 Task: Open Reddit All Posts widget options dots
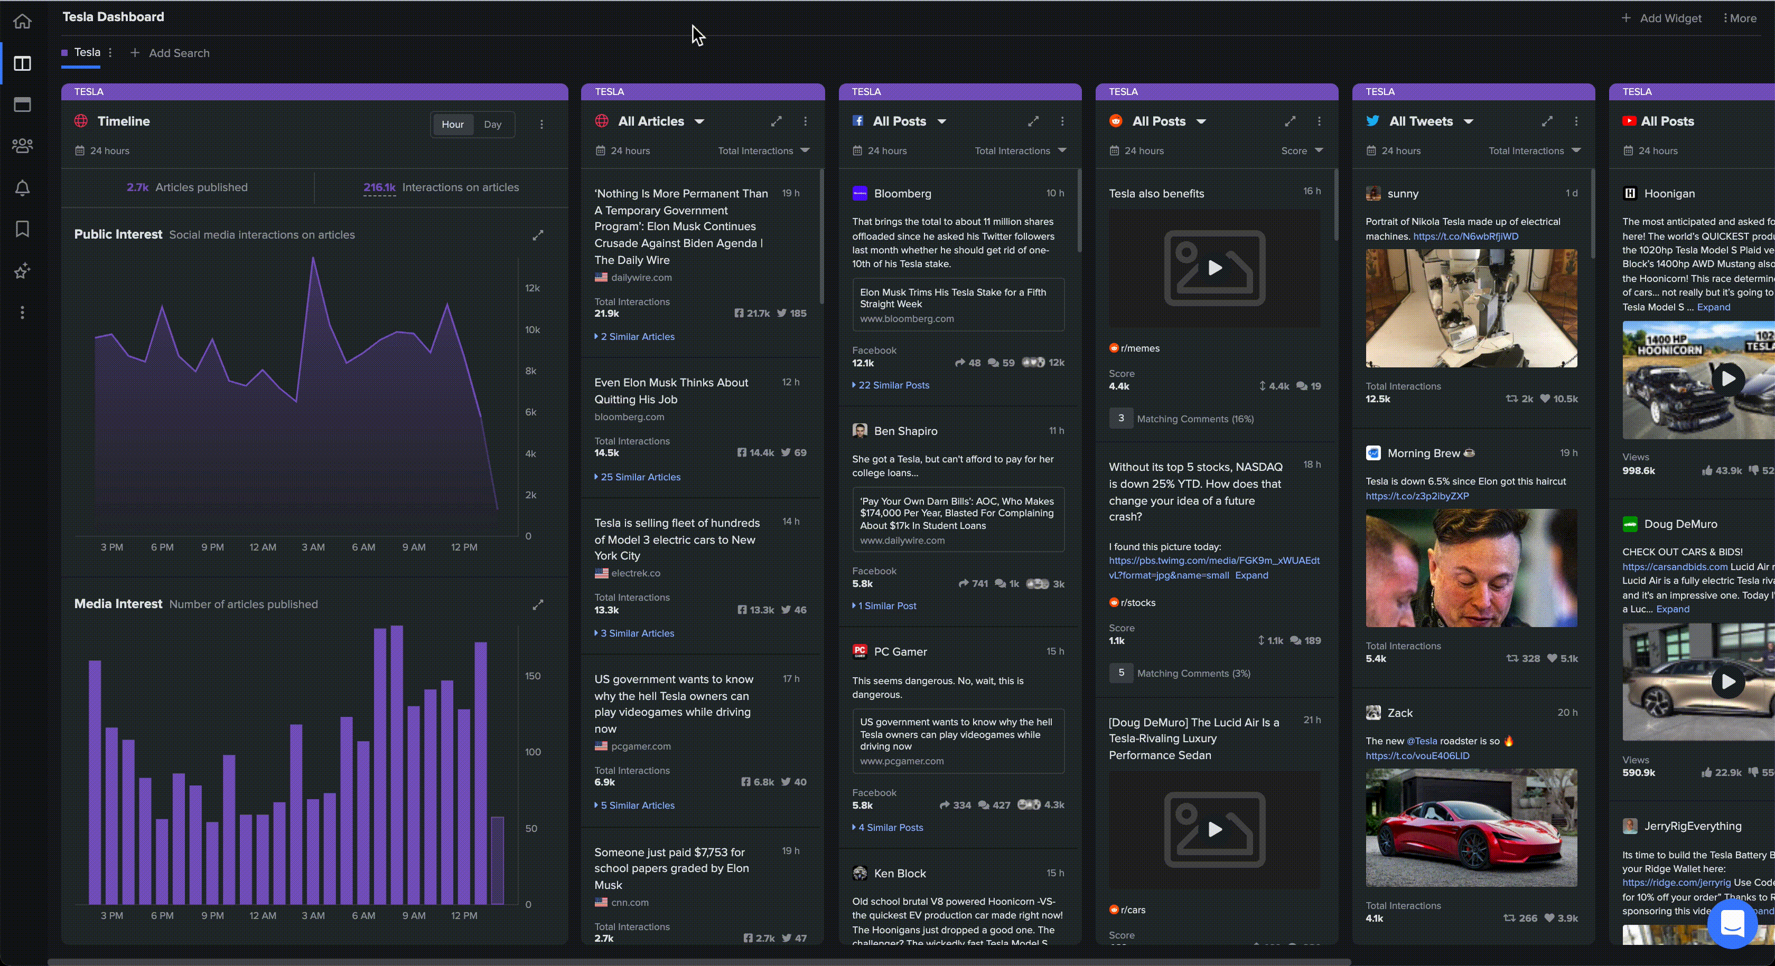(x=1320, y=121)
